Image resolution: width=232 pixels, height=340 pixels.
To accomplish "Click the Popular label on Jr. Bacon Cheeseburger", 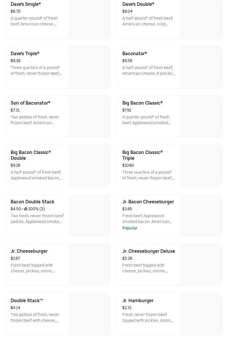I will point(130,228).
